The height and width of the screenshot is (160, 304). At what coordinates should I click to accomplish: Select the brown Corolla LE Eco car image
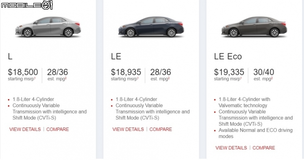tap(254, 27)
